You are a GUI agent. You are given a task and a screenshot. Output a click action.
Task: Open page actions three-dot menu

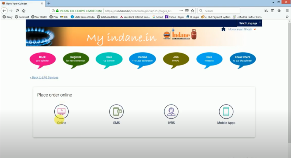pyautogui.click(x=181, y=11)
